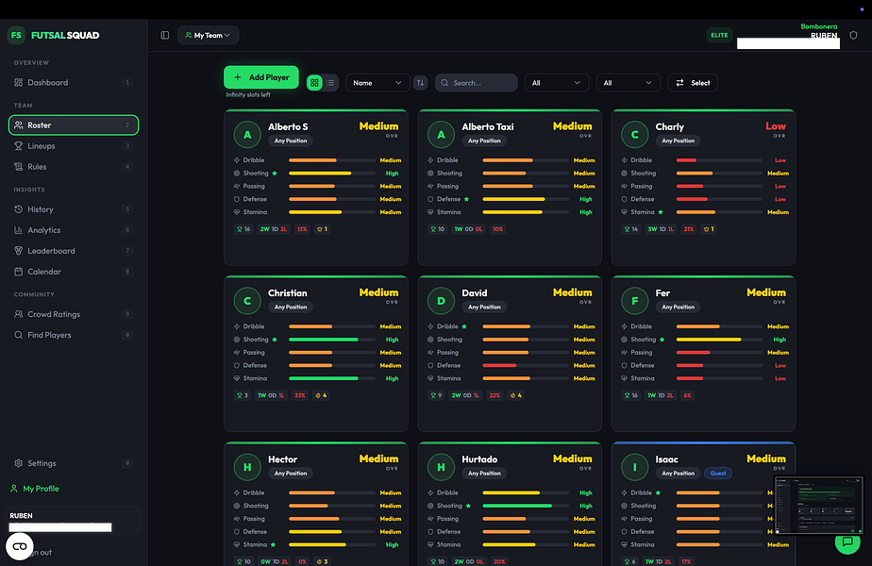
Task: Open Rules section
Action: (74, 166)
